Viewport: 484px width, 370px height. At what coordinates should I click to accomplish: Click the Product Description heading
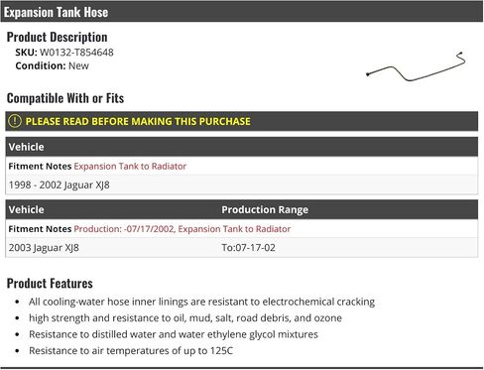[58, 37]
